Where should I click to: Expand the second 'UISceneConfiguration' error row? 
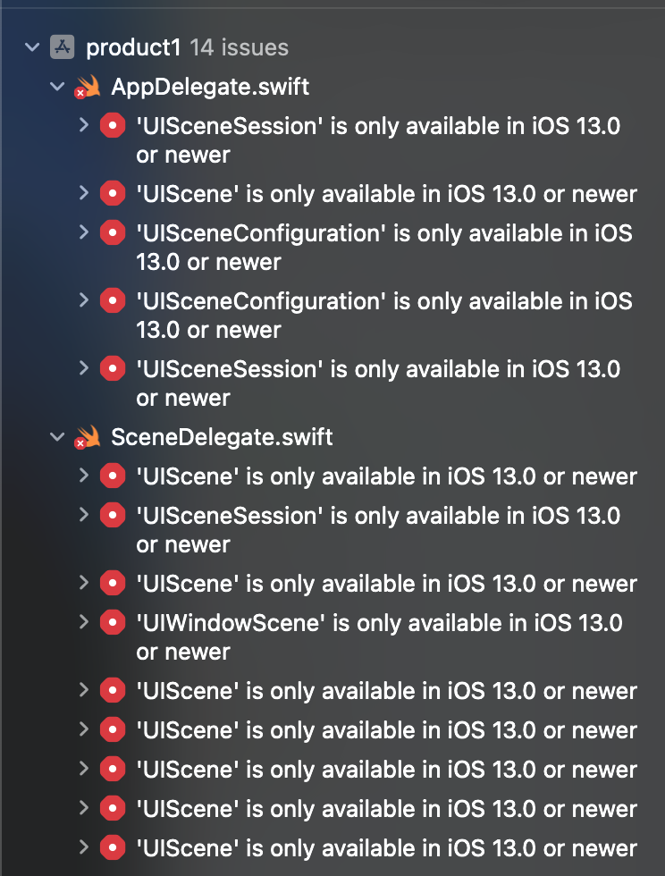coord(84,300)
